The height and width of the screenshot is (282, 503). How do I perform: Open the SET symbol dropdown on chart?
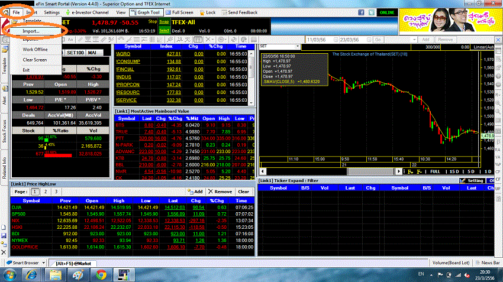(x=298, y=47)
